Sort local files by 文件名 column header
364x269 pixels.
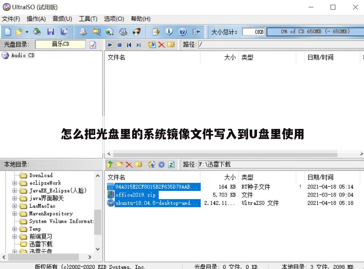click(153, 178)
